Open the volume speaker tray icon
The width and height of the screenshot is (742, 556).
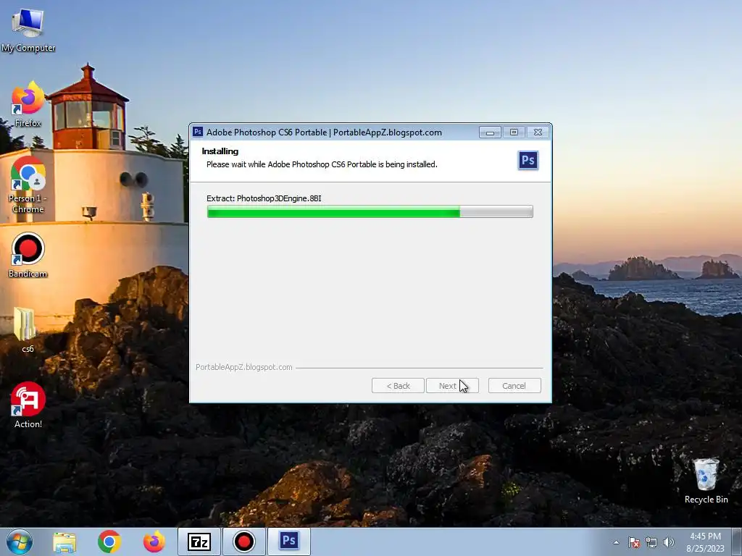(669, 542)
